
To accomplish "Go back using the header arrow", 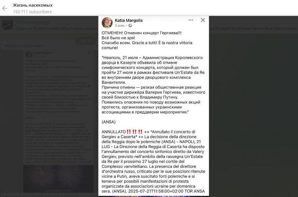I will [5, 8].
